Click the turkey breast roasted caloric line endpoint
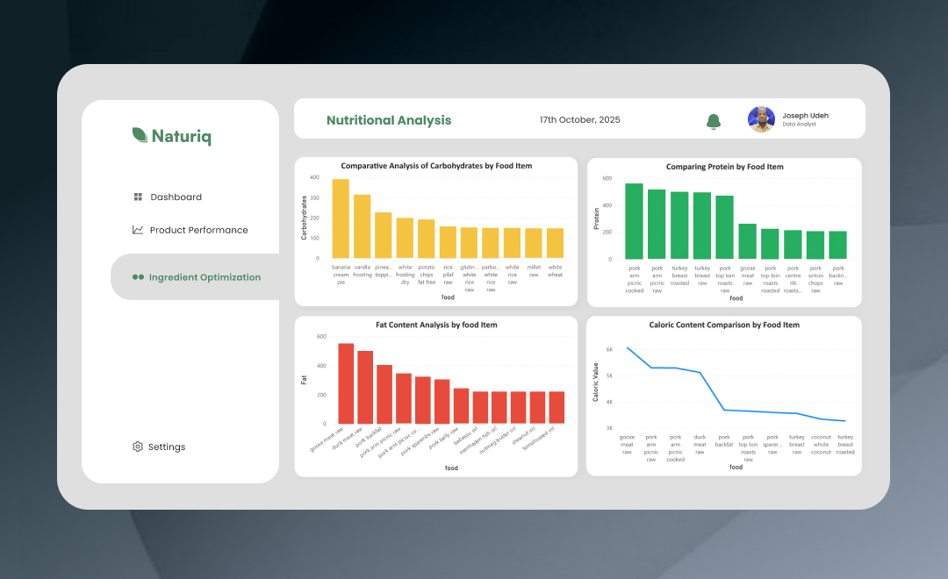948x579 pixels. point(845,420)
